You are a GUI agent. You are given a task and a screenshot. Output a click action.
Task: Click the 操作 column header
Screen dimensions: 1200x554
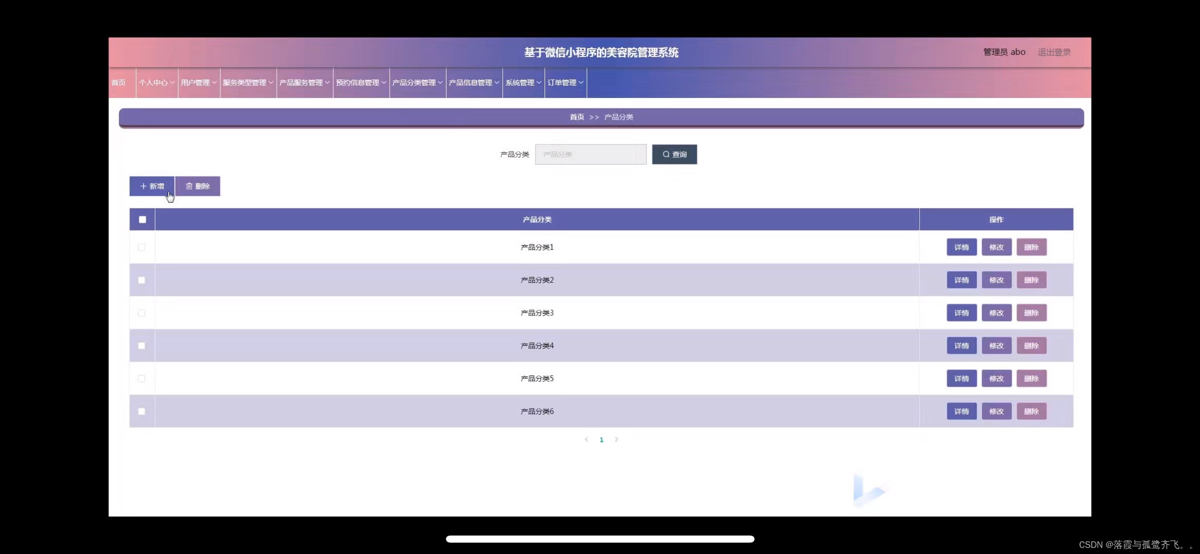pyautogui.click(x=996, y=219)
